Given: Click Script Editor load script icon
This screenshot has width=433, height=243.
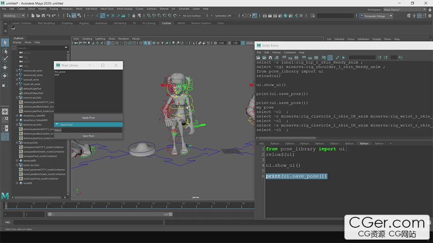Looking at the screenshot, I should pos(258,57).
